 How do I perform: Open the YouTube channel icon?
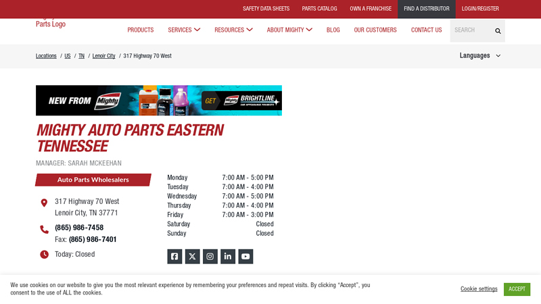[245, 257]
